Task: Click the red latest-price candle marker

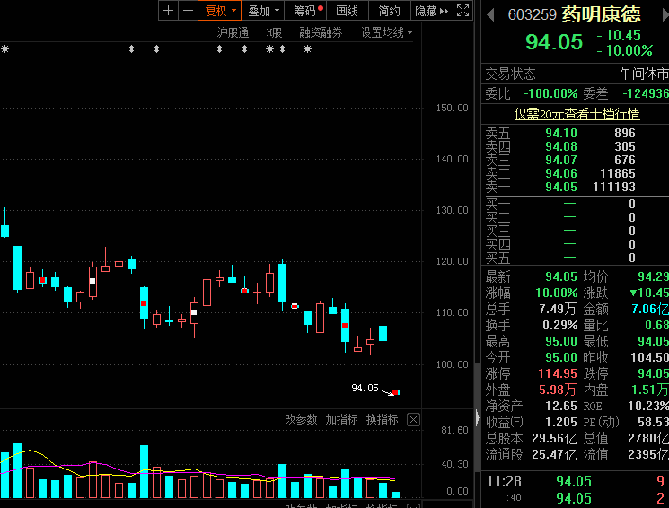Action: click(395, 392)
